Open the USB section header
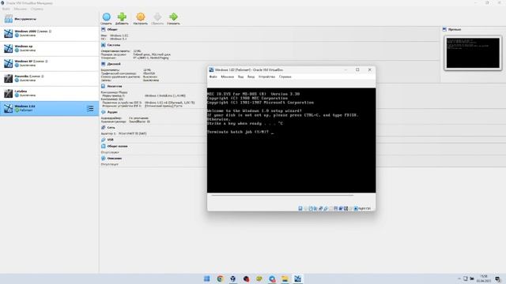 pyautogui.click(x=111, y=140)
